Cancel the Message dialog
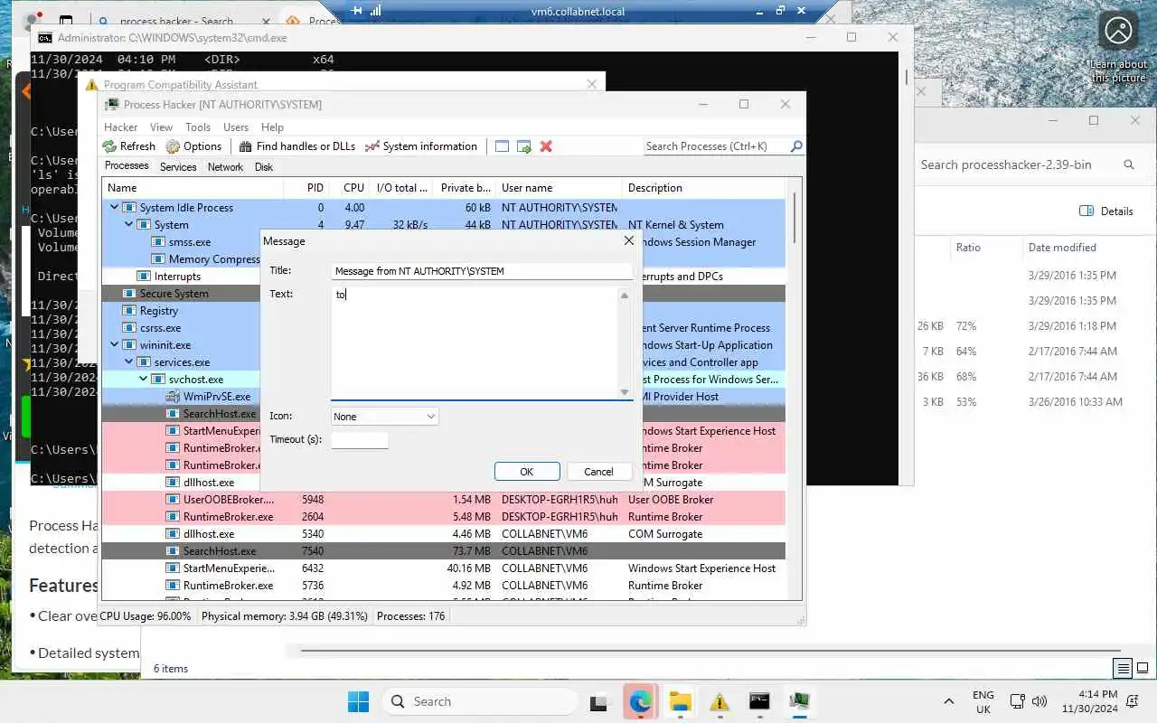 (598, 472)
